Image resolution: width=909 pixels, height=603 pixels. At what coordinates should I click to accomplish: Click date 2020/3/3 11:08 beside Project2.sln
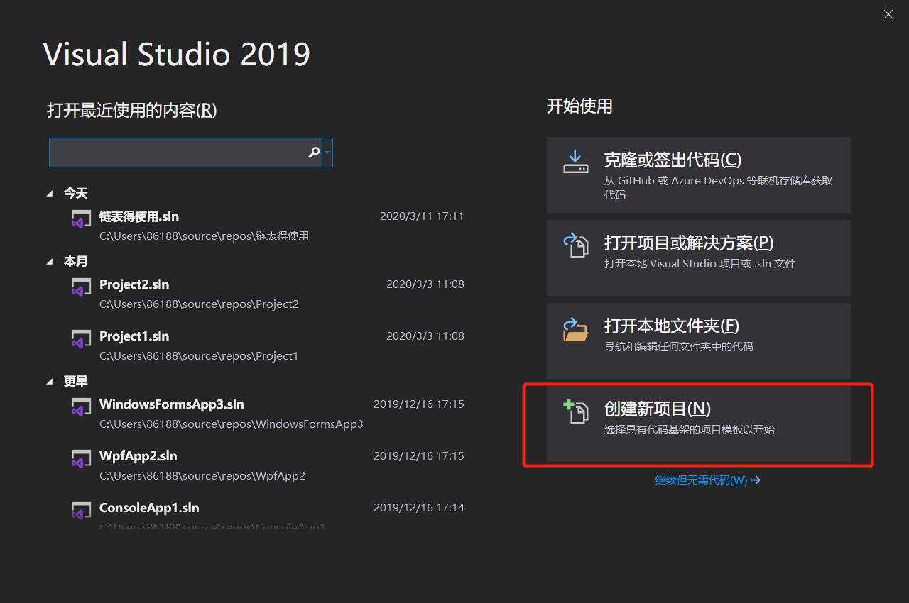pos(425,284)
